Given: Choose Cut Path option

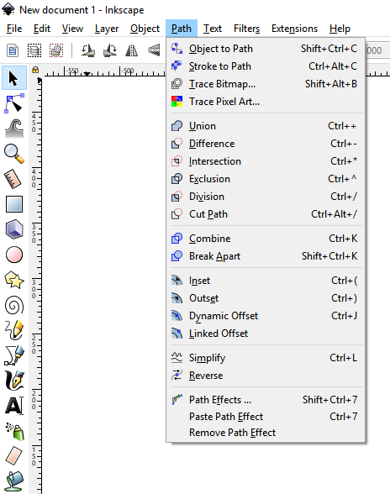Looking at the screenshot, I should coord(266,214).
